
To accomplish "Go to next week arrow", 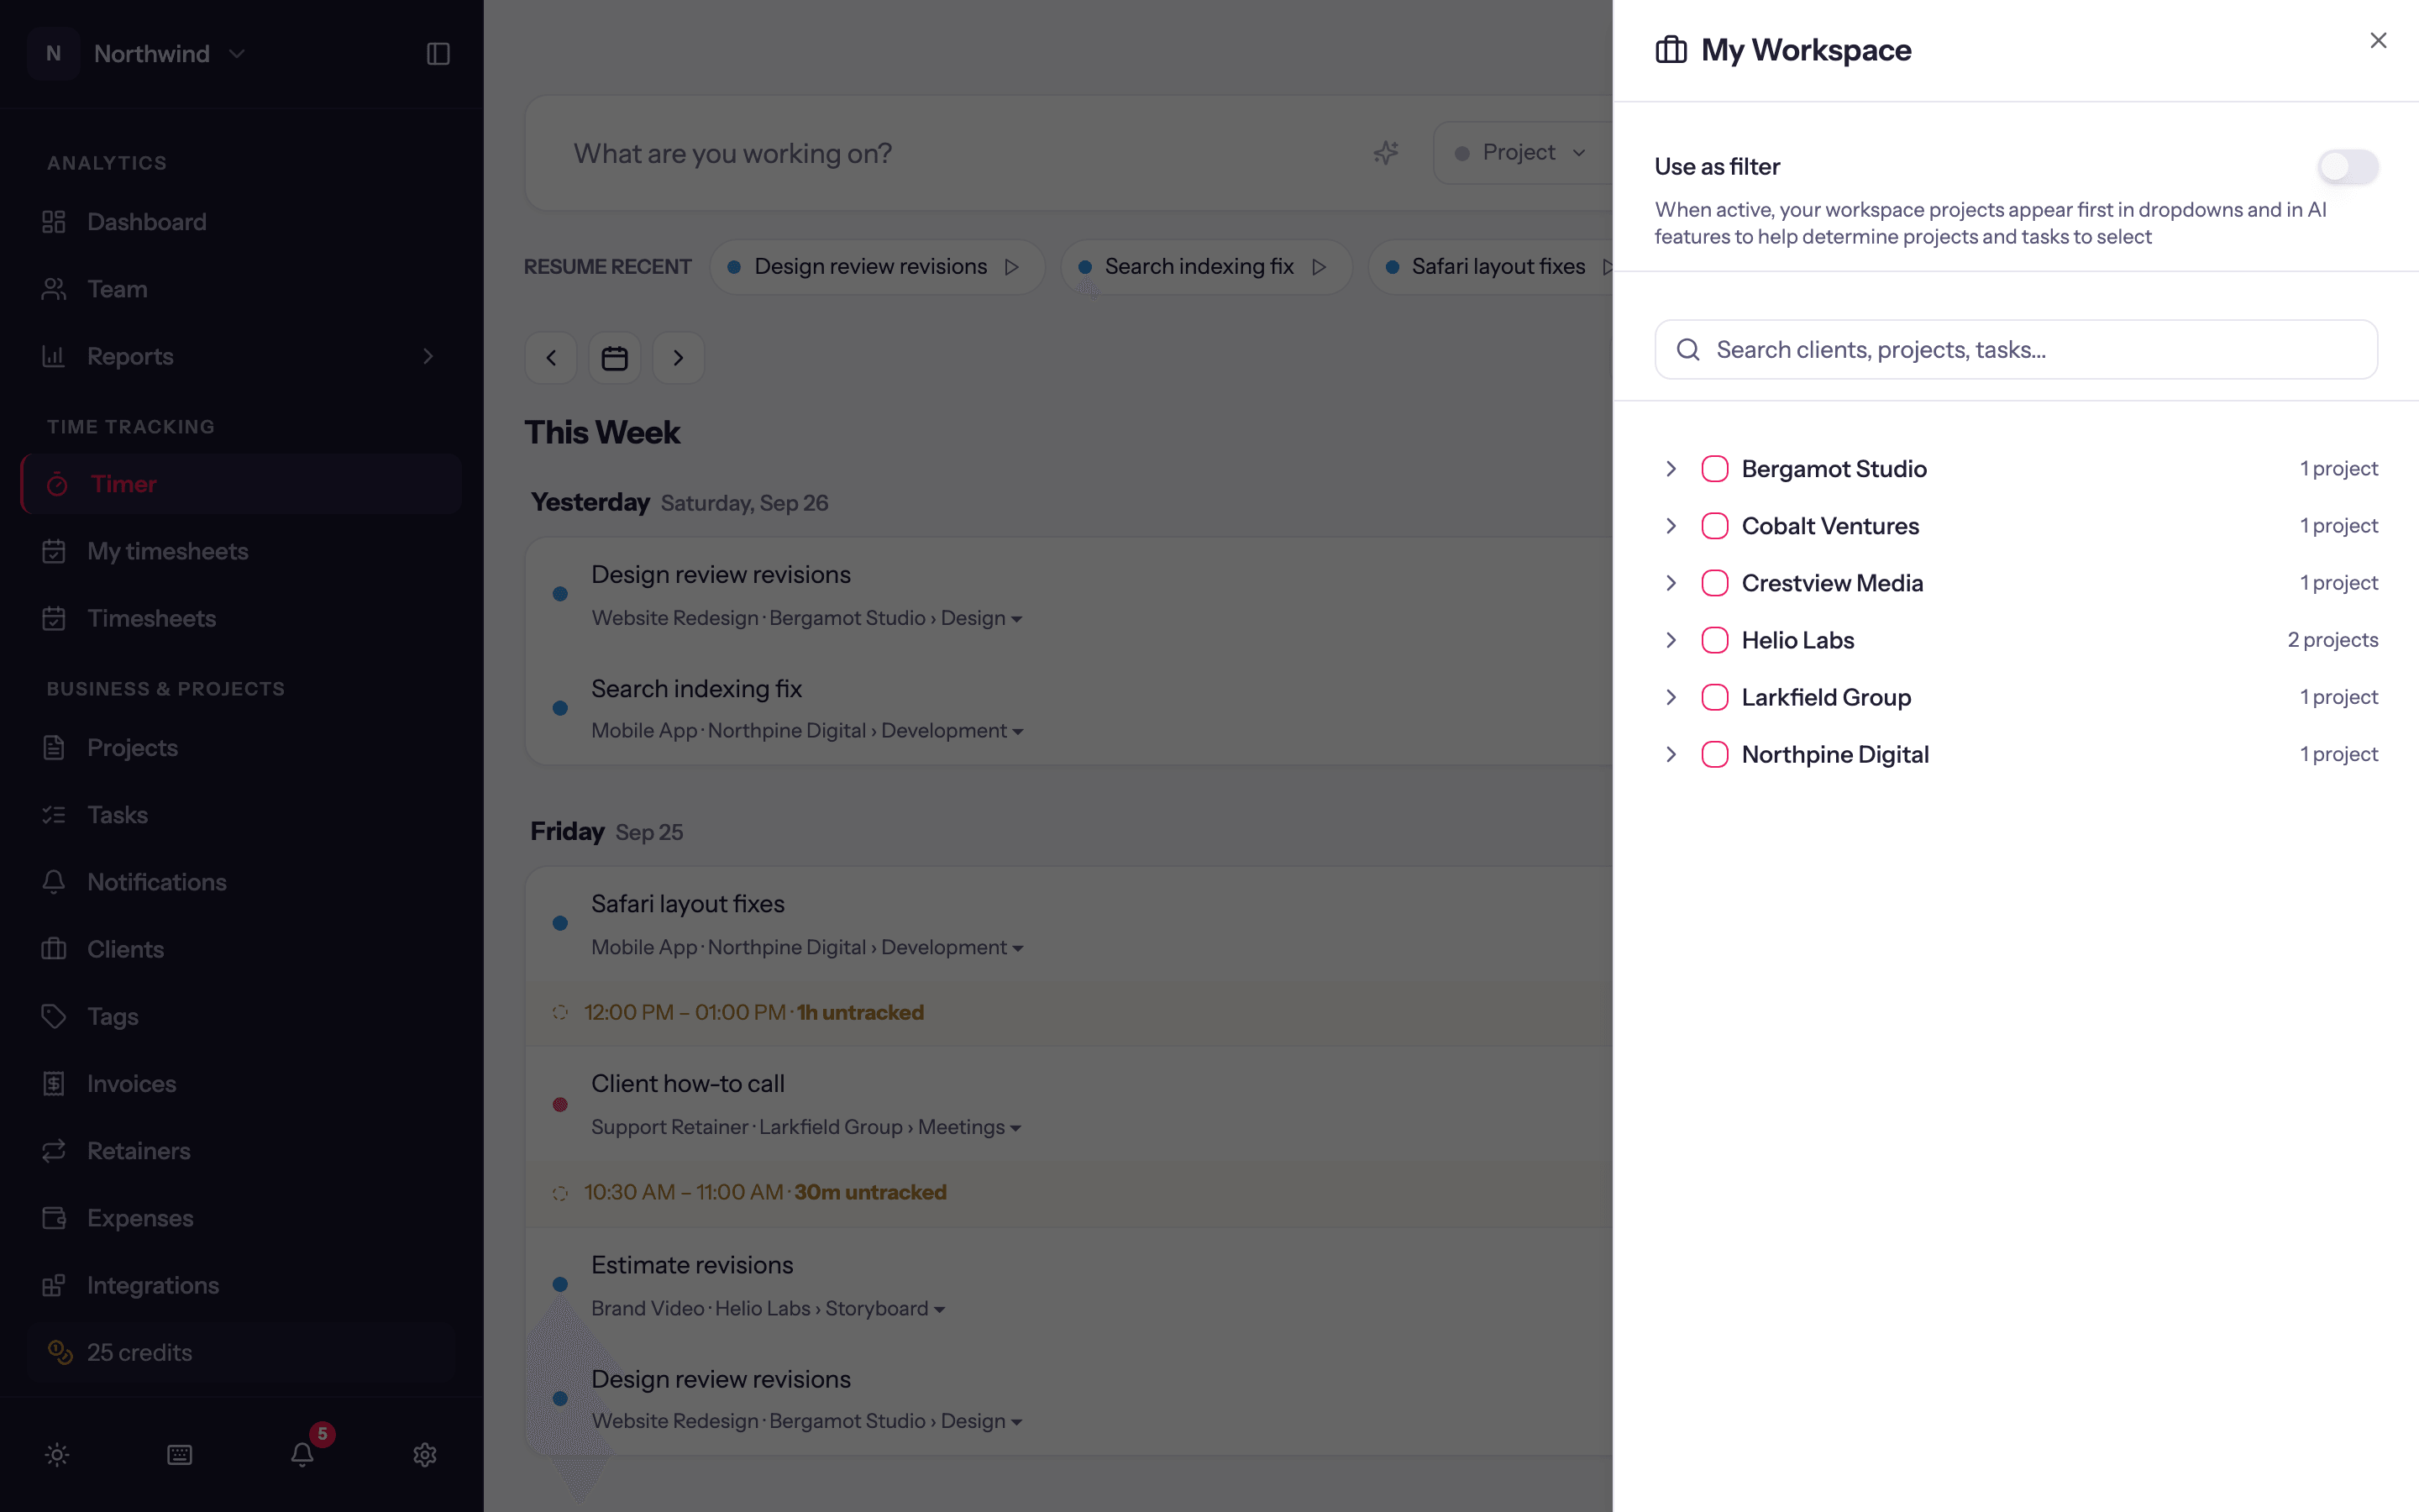I will 679,358.
